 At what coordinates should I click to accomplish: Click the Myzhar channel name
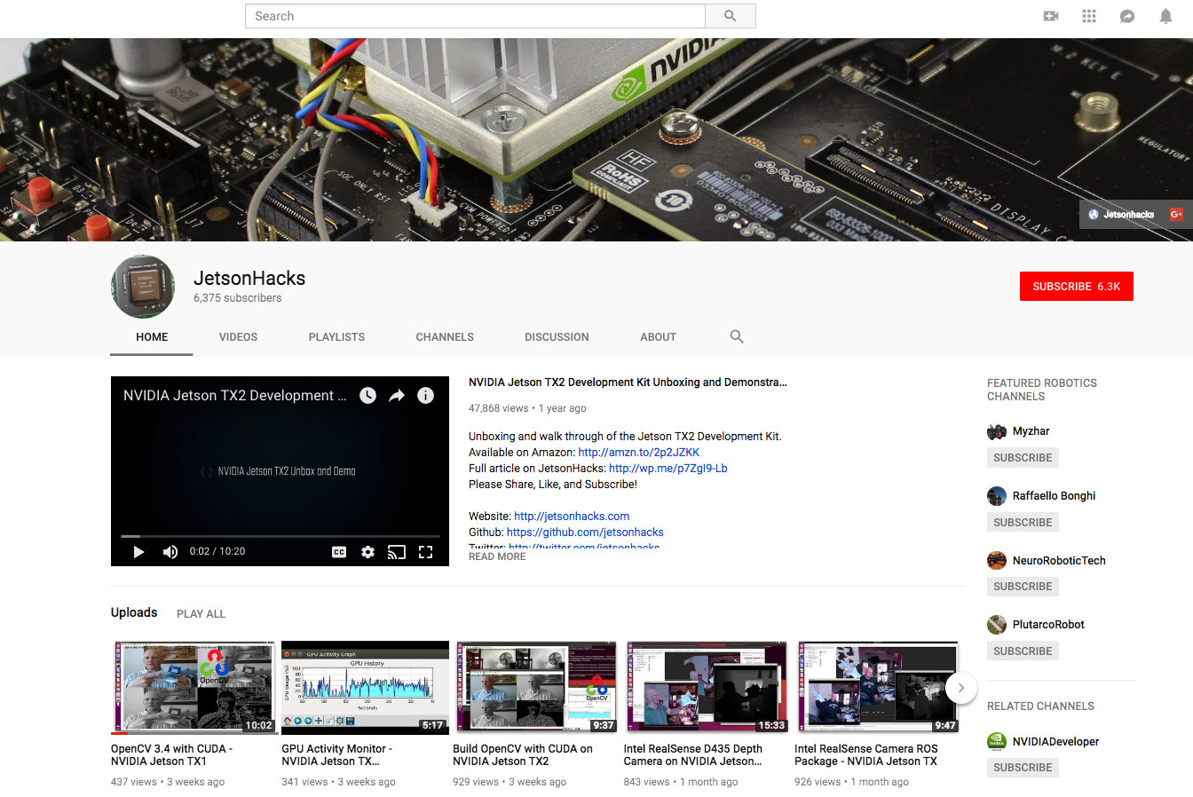click(1031, 431)
